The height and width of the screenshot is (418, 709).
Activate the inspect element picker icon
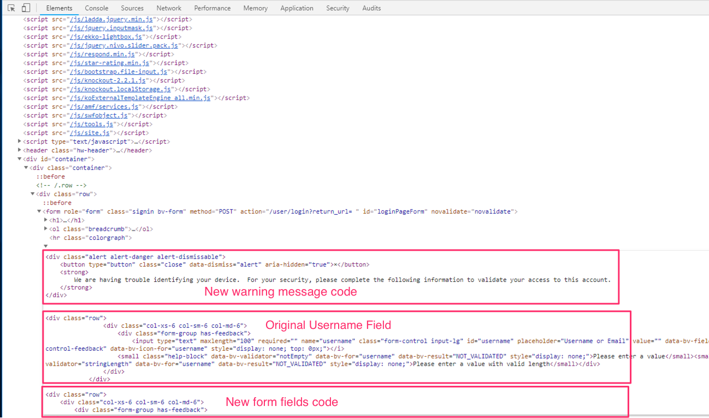pyautogui.click(x=11, y=8)
